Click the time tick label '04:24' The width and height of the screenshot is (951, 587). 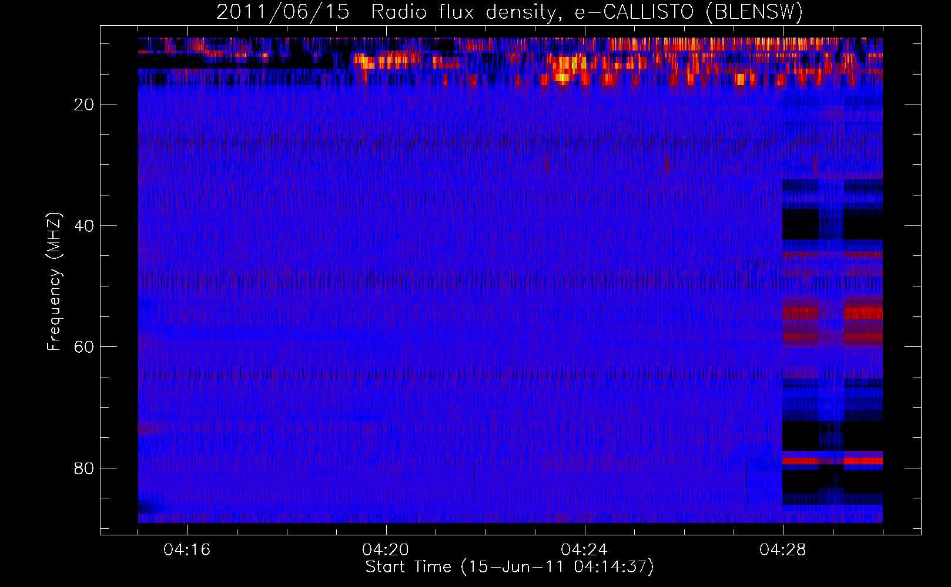[x=584, y=550]
